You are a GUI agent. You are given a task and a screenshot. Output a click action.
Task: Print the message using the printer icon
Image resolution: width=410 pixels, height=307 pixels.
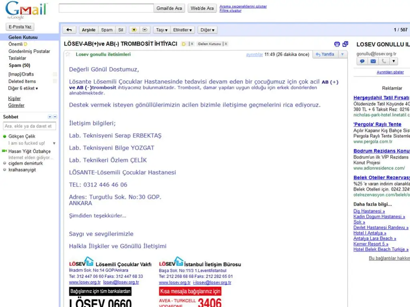tap(337, 44)
